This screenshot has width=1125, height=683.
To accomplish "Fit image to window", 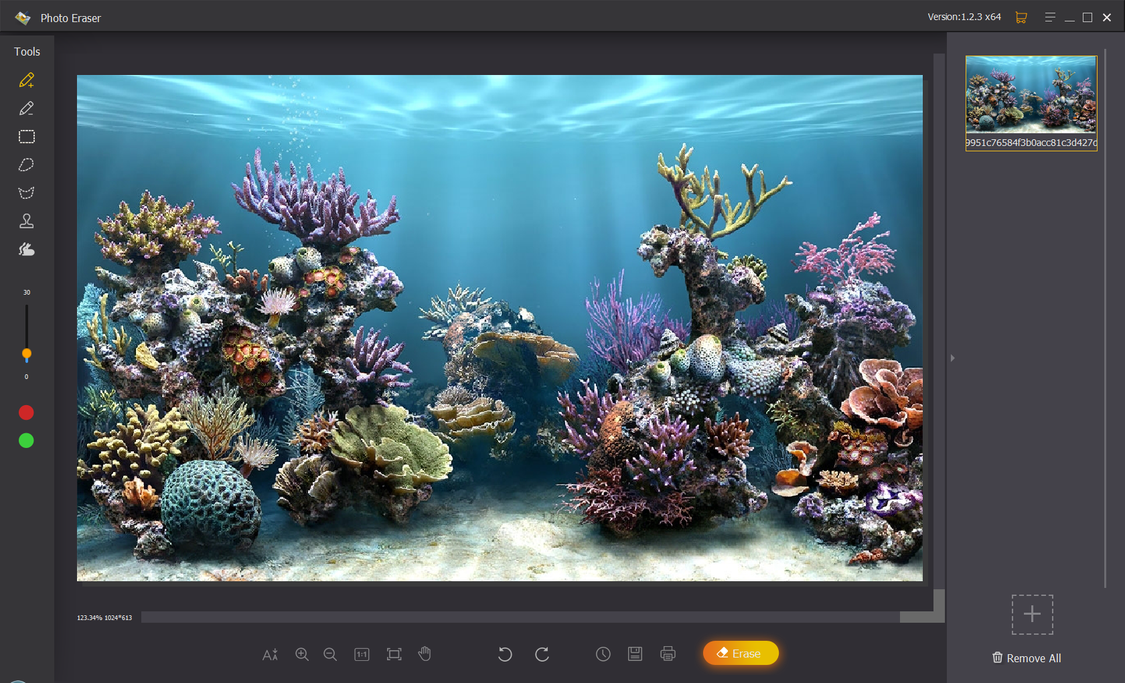I will pyautogui.click(x=394, y=654).
